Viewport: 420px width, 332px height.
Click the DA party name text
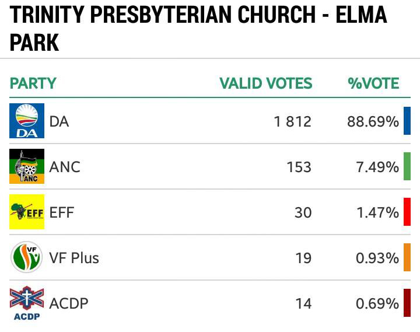(x=59, y=121)
